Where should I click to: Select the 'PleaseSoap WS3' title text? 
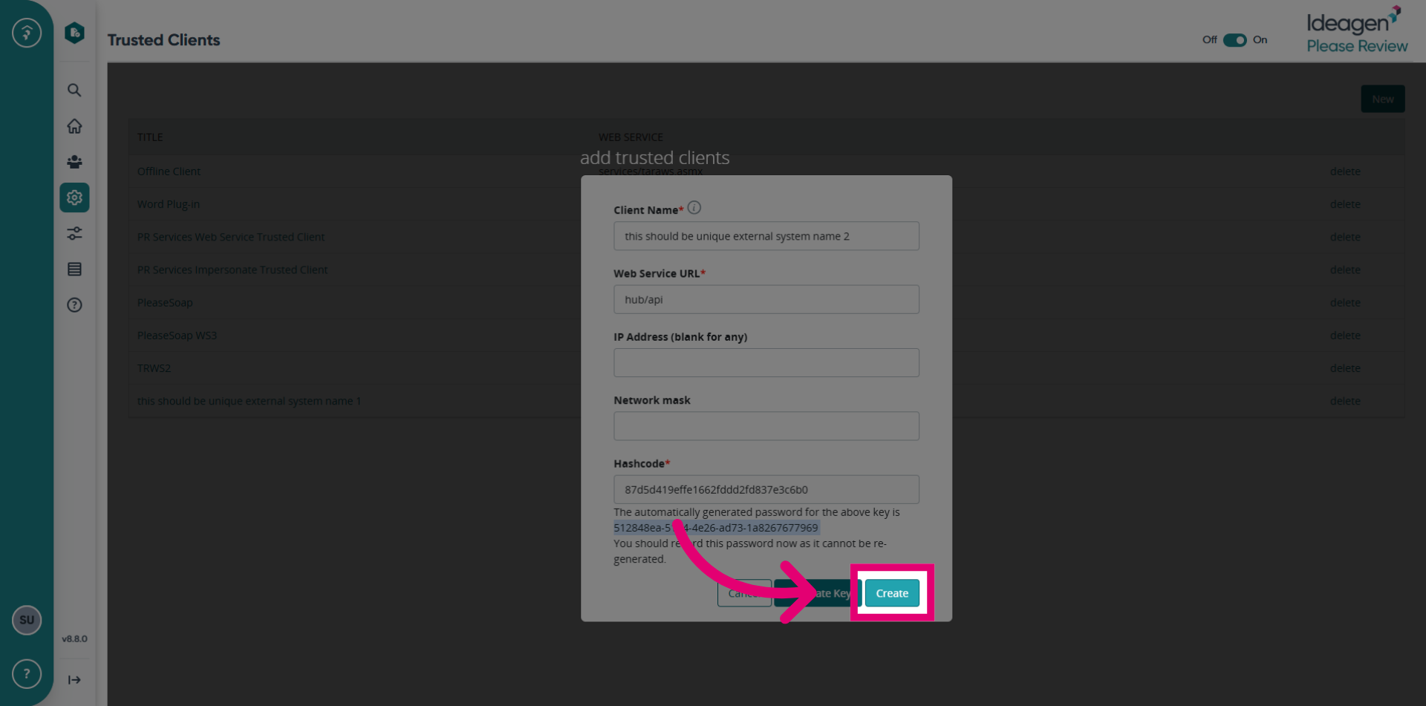pyautogui.click(x=177, y=336)
